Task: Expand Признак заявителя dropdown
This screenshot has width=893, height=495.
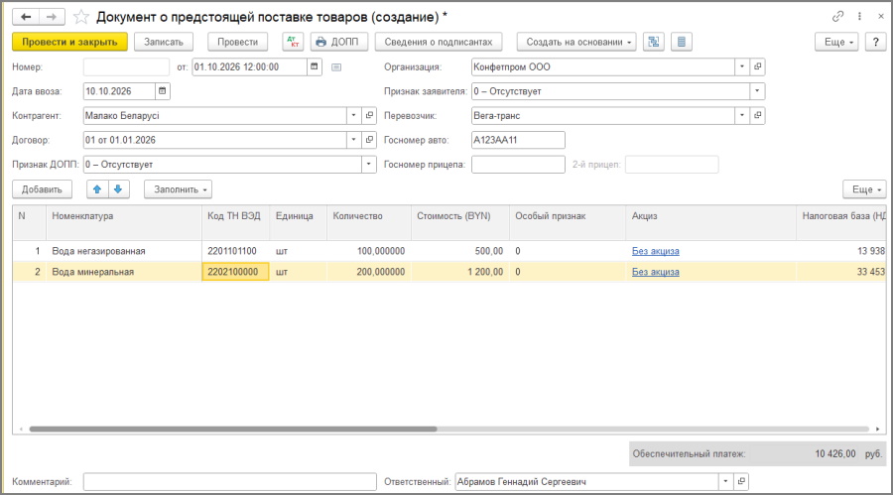Action: 757,91
